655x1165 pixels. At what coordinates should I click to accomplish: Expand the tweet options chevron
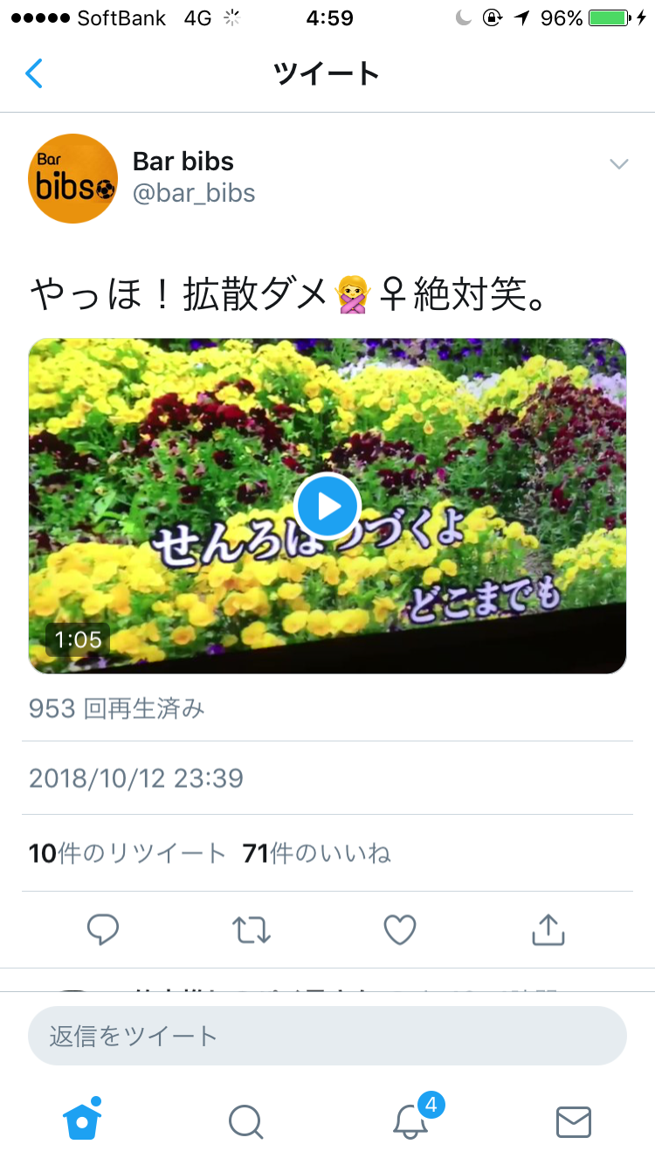[619, 163]
